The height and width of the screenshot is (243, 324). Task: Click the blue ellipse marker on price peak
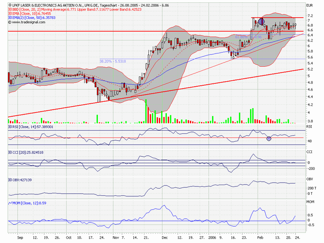click(261, 21)
